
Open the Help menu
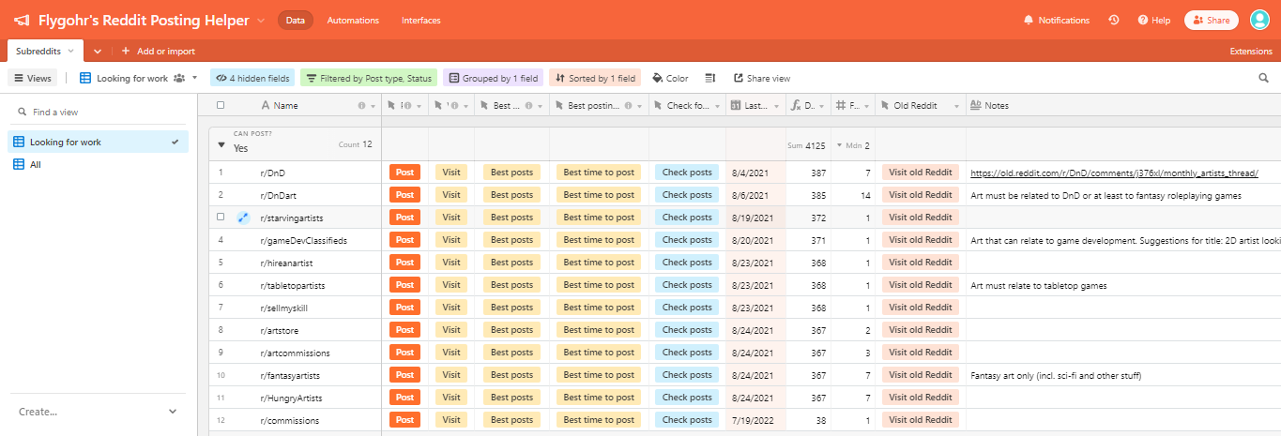(1154, 20)
